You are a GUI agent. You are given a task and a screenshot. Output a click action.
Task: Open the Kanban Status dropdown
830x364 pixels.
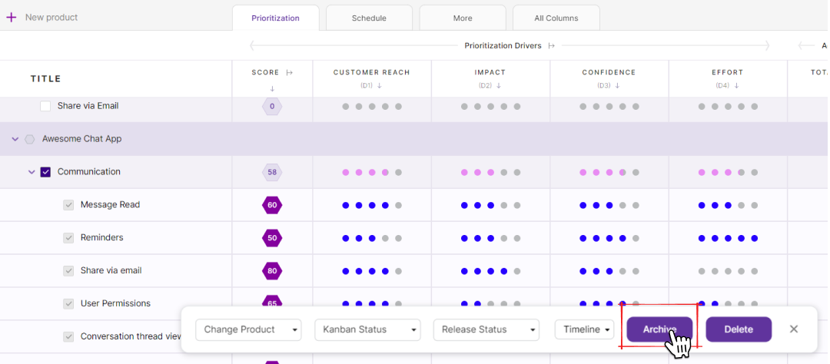click(367, 329)
